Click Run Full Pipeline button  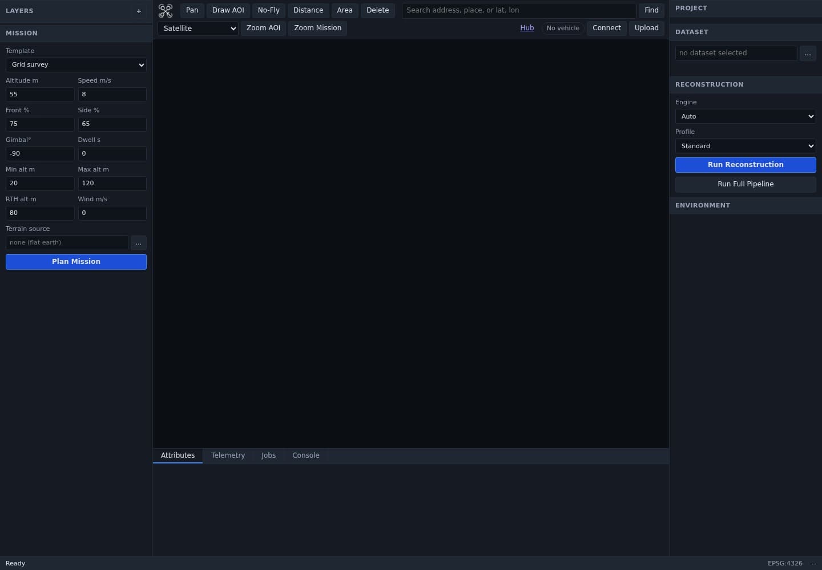coord(746,184)
